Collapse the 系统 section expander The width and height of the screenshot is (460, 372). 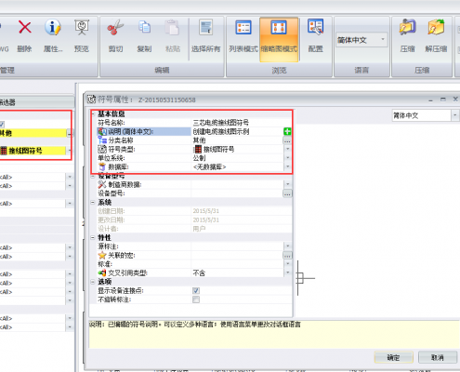click(x=93, y=203)
